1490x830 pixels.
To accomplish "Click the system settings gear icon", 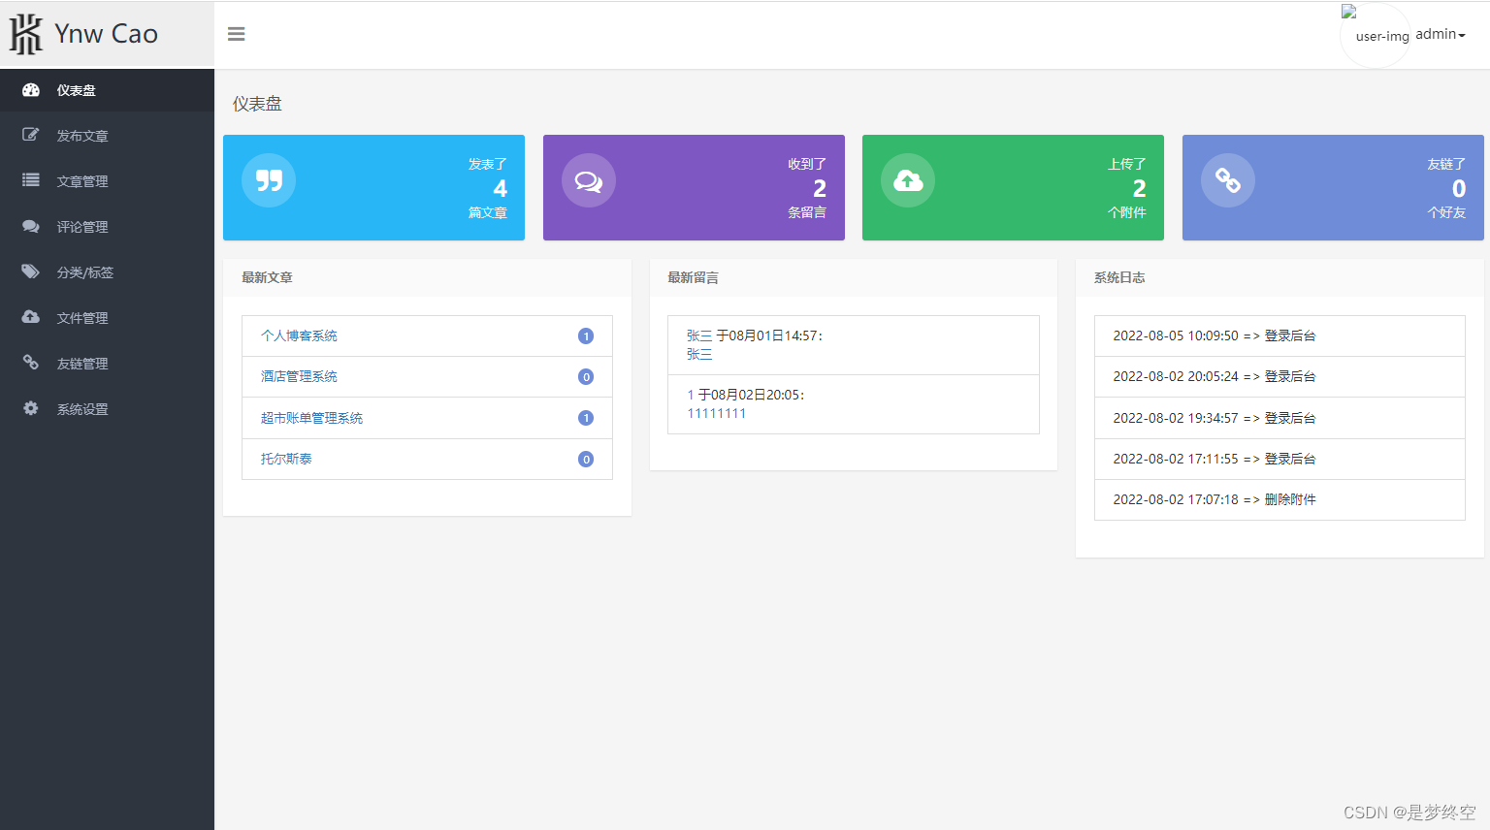I will [31, 408].
